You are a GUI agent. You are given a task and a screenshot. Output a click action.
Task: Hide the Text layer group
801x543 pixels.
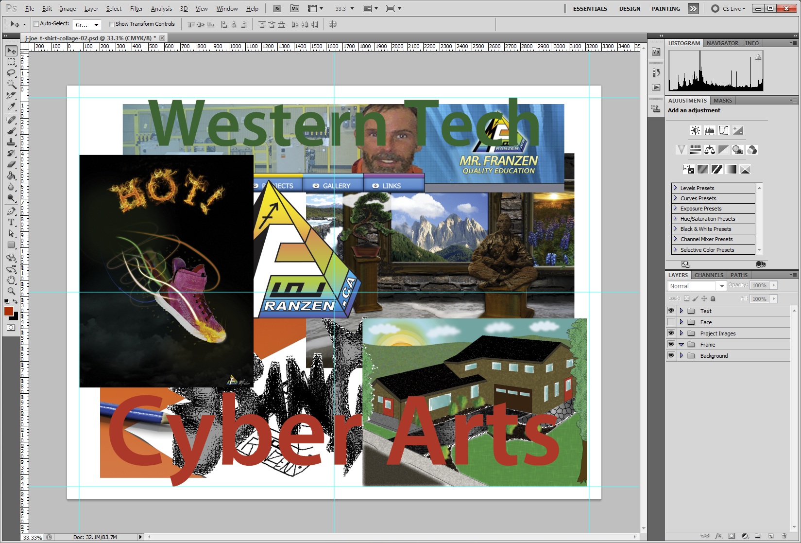pos(671,311)
